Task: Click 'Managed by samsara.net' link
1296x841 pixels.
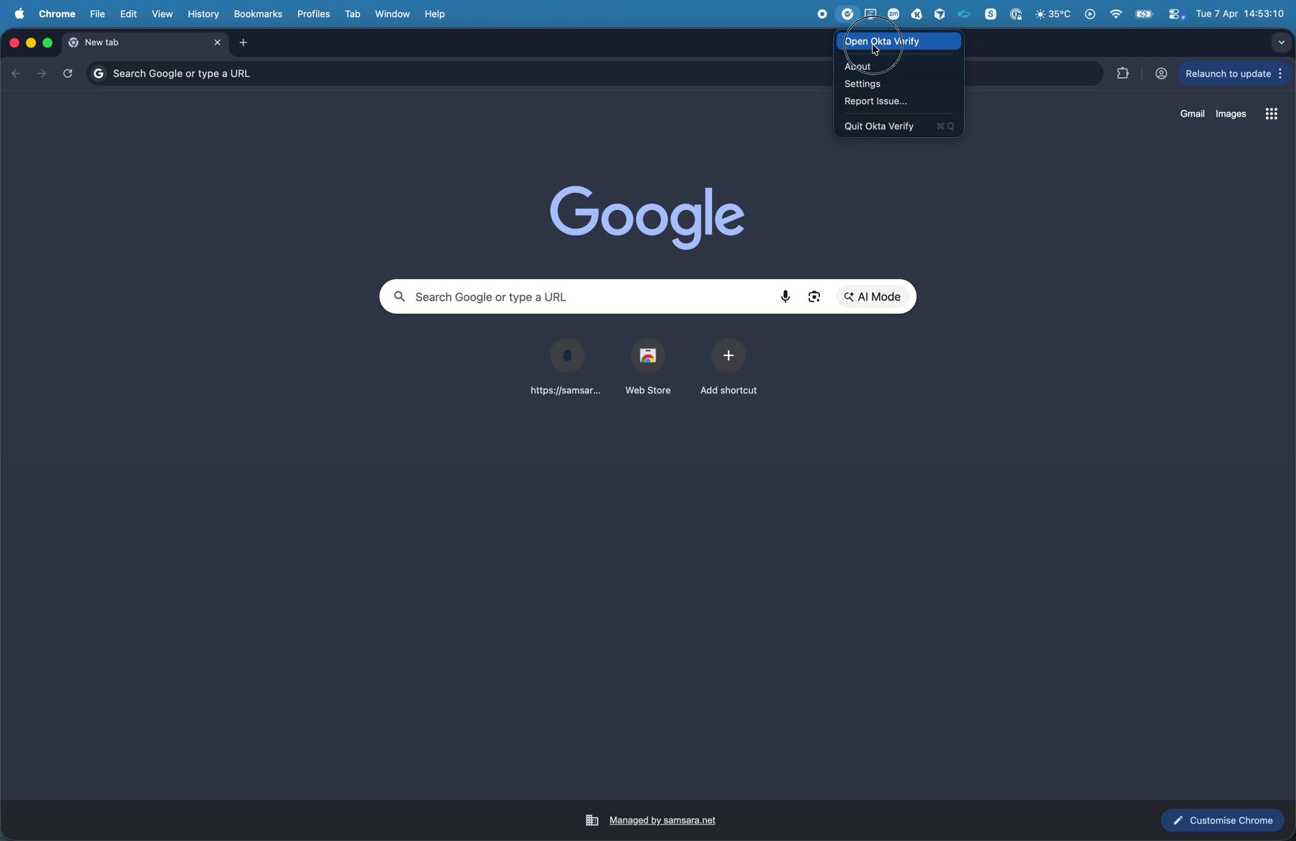Action: (662, 820)
